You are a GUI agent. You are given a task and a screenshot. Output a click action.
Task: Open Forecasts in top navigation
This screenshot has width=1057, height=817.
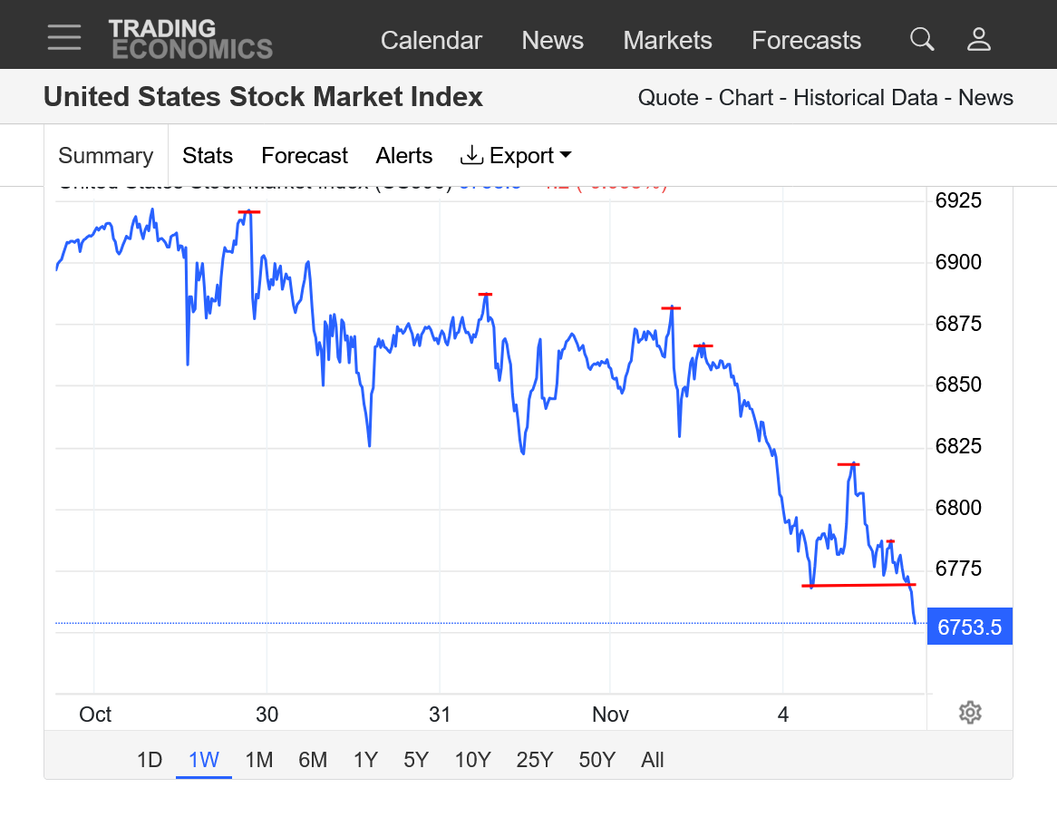coord(807,40)
